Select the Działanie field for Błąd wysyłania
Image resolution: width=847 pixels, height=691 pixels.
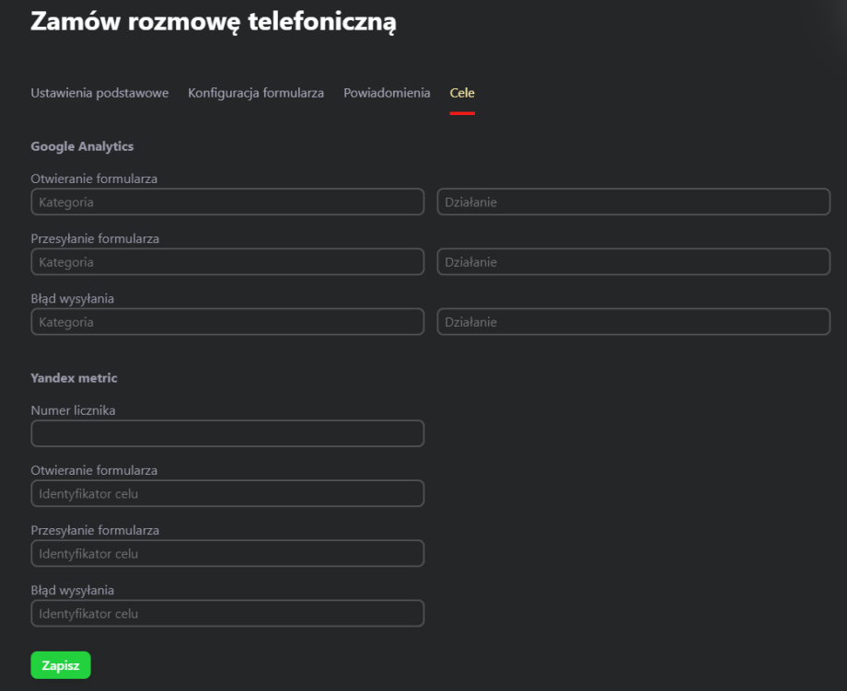pos(633,322)
